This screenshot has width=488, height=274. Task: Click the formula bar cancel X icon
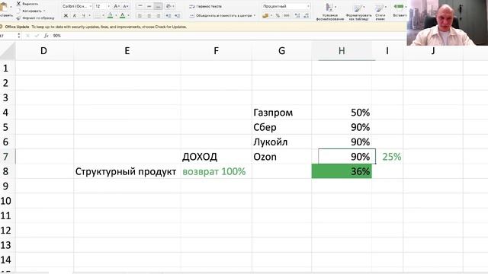click(x=27, y=36)
